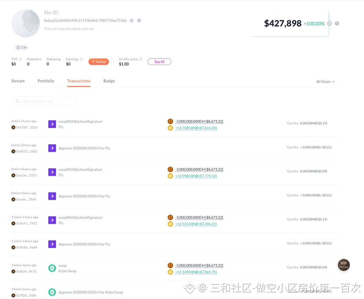Open the +12.7285 BNB ($7,614.20) amount link
The height and width of the screenshot is (299, 364).
pyautogui.click(x=196, y=128)
